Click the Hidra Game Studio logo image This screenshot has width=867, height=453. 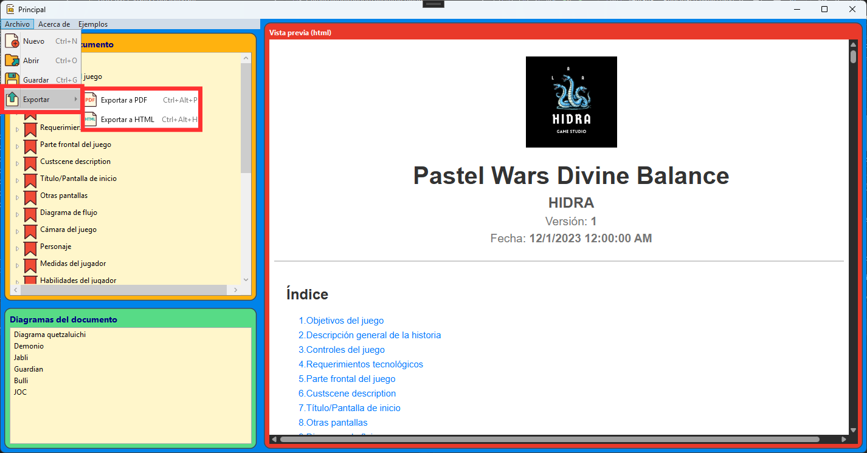coord(571,102)
